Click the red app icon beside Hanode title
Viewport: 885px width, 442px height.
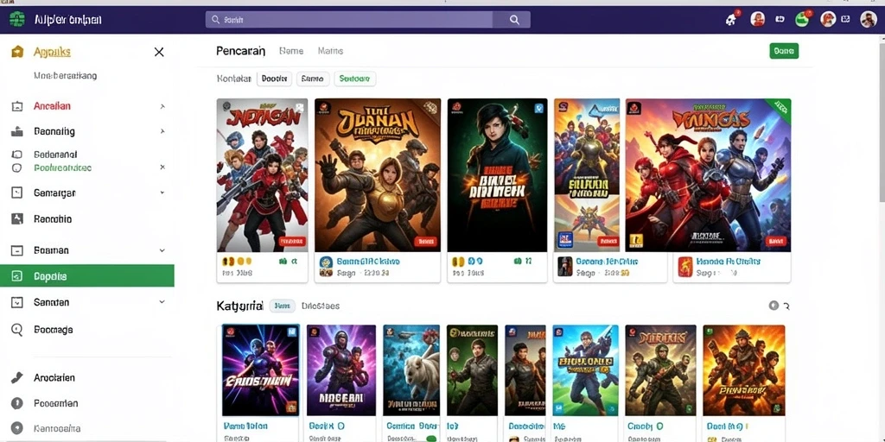click(684, 266)
